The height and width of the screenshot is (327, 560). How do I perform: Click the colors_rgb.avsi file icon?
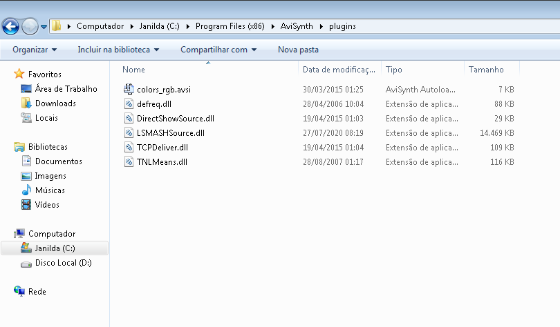pos(129,89)
